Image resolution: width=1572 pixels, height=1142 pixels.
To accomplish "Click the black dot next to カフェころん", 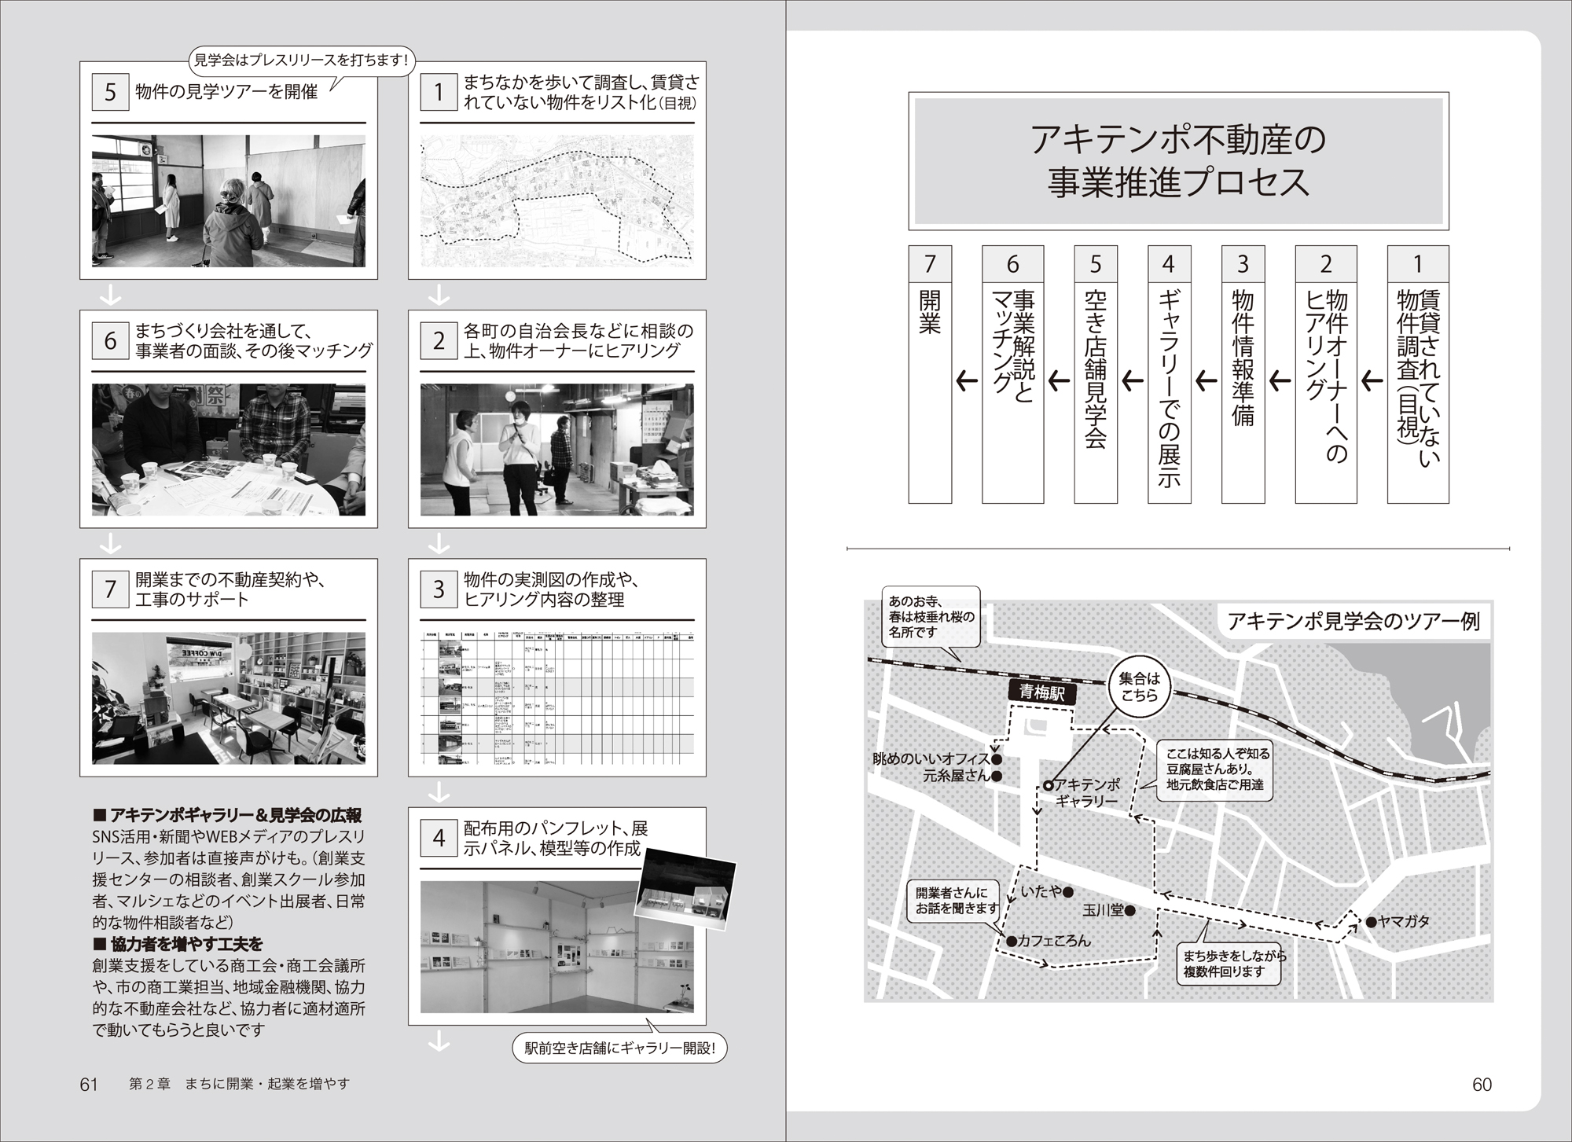I will (1011, 940).
